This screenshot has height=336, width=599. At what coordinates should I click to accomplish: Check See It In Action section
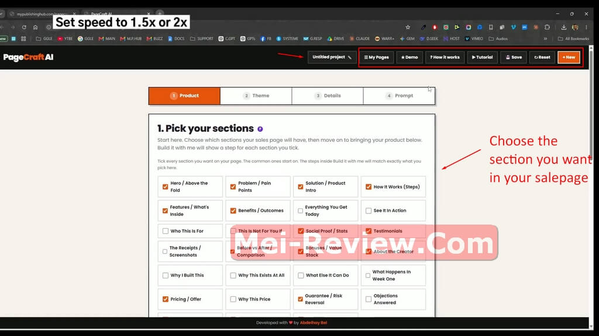coord(369,211)
